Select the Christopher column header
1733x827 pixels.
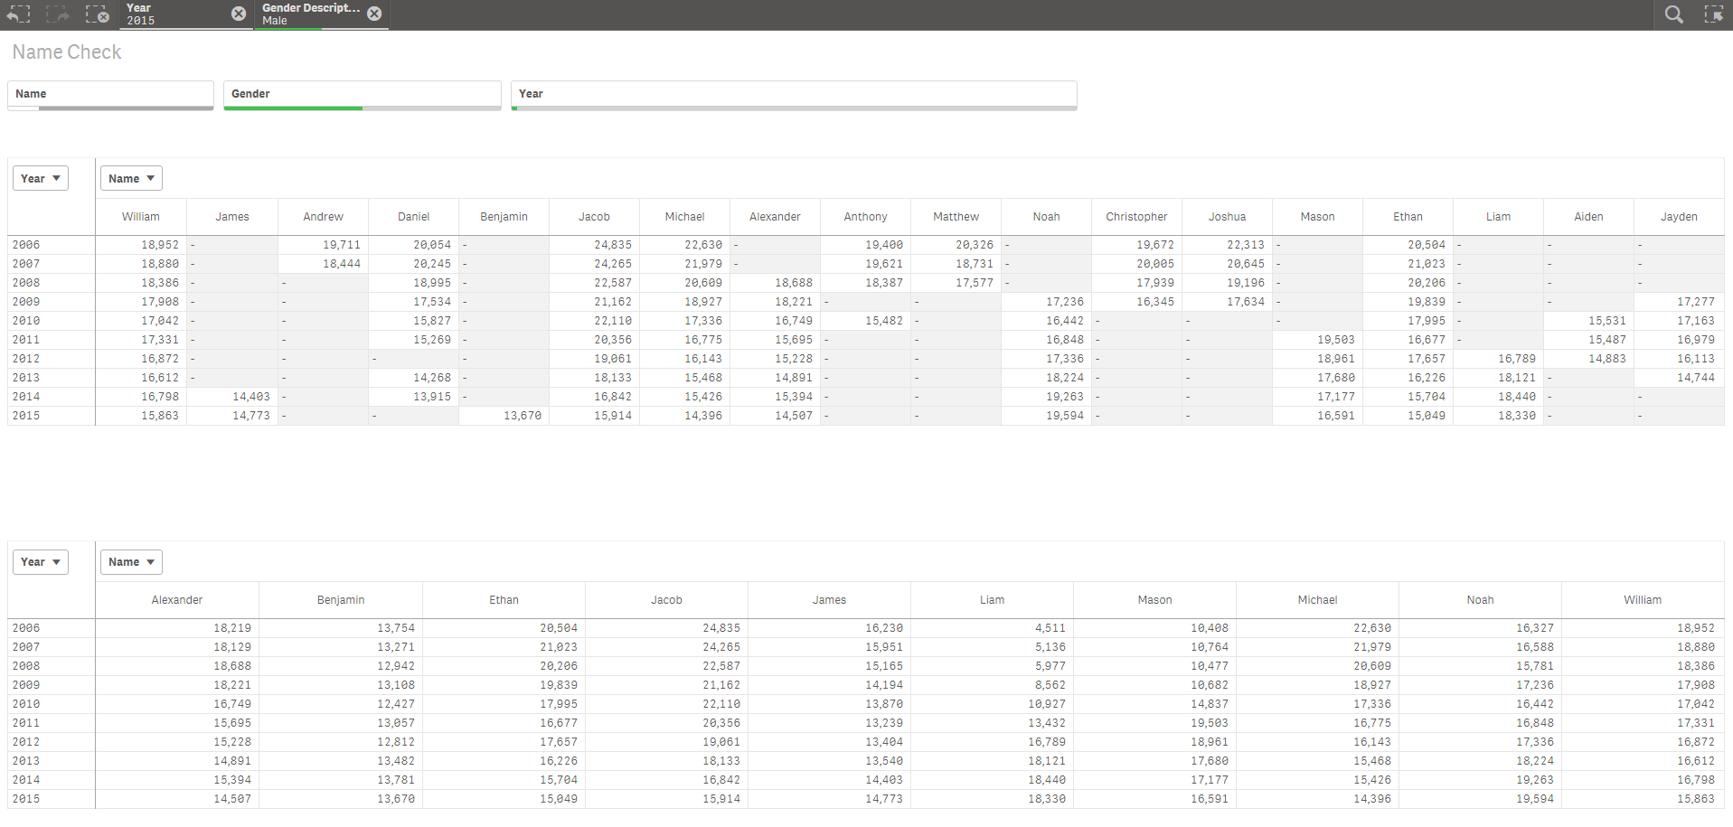(x=1136, y=217)
